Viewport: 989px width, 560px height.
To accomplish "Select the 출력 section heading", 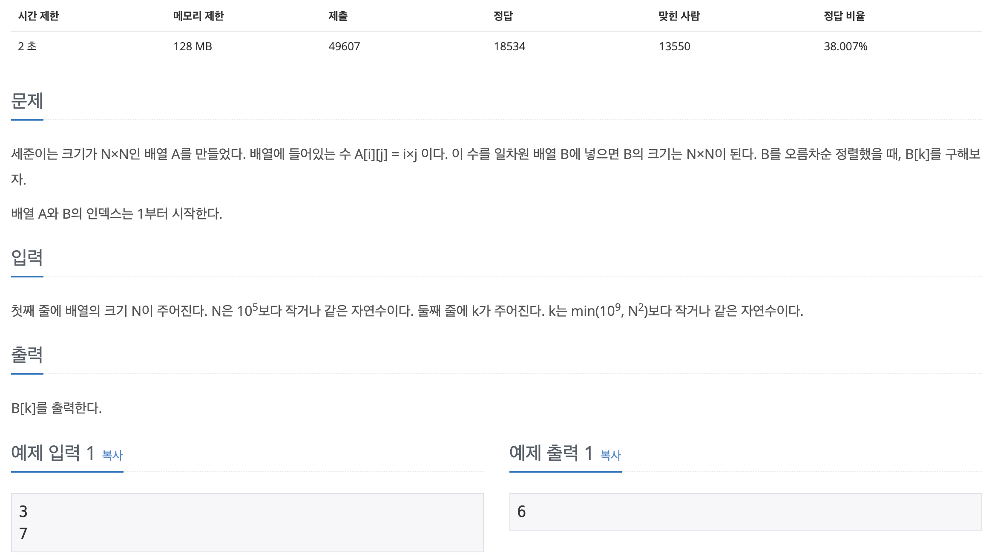I will point(27,355).
